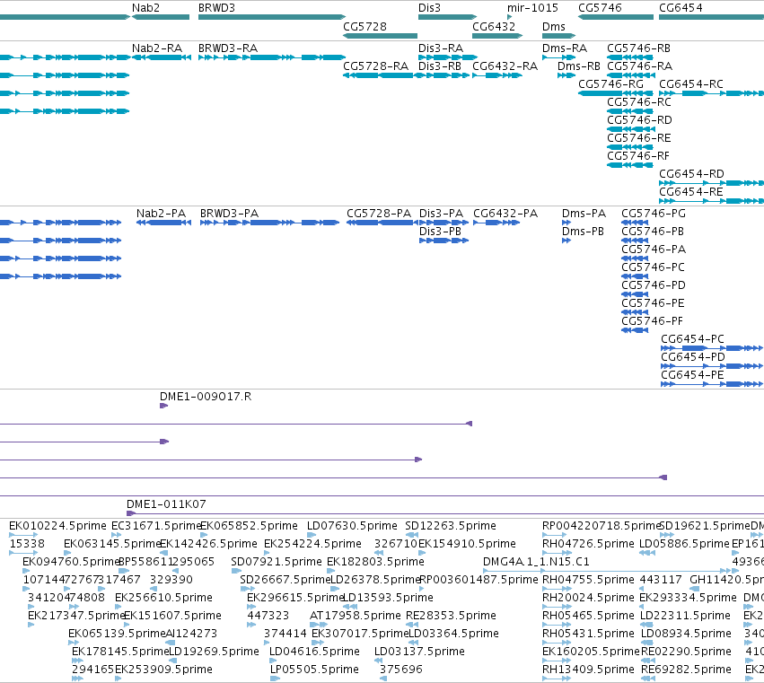764x683 pixels.
Task: Click the Dms-RB transcript
Action: [x=566, y=75]
